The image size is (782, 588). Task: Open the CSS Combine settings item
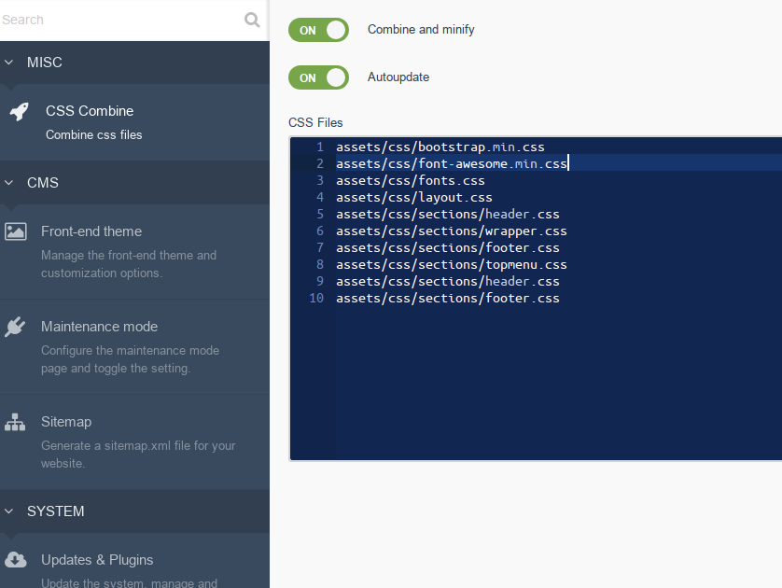(x=134, y=122)
